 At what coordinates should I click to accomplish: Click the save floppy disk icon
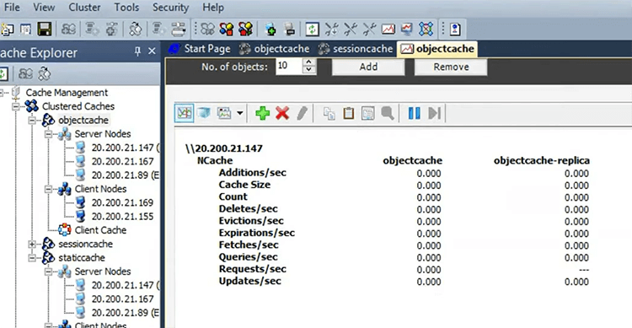click(x=45, y=29)
